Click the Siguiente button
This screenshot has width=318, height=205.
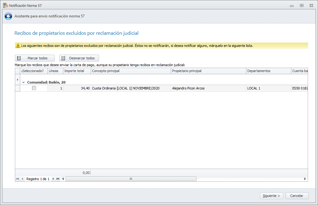point(271,196)
